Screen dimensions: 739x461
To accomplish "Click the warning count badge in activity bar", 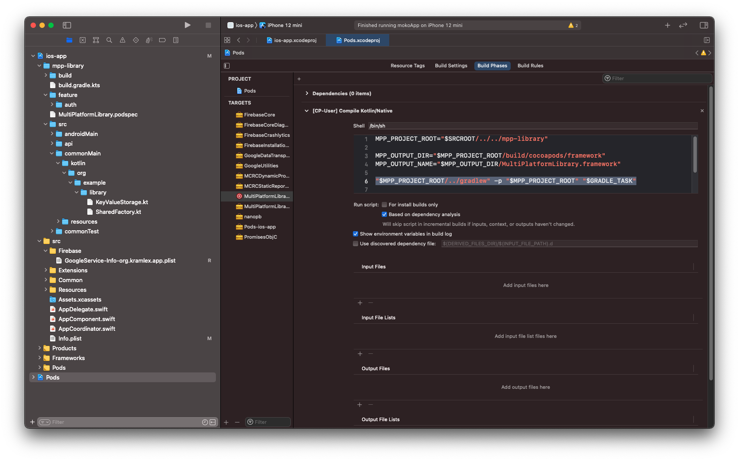I will pos(573,26).
